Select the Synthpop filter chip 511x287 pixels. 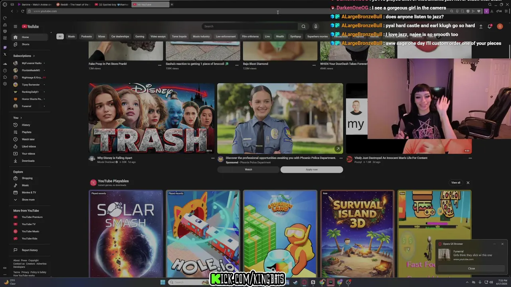tap(295, 36)
